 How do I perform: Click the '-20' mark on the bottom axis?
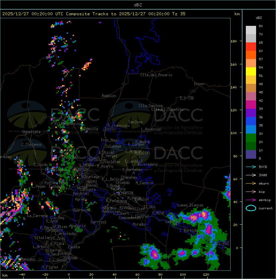(x=45, y=275)
